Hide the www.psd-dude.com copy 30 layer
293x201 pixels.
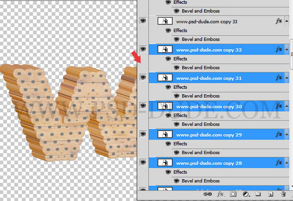(143, 106)
